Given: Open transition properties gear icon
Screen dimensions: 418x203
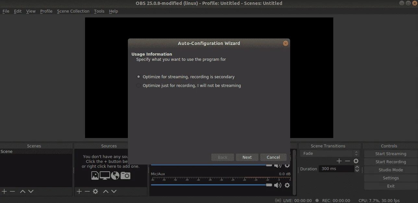Looking at the screenshot, I should (356, 161).
